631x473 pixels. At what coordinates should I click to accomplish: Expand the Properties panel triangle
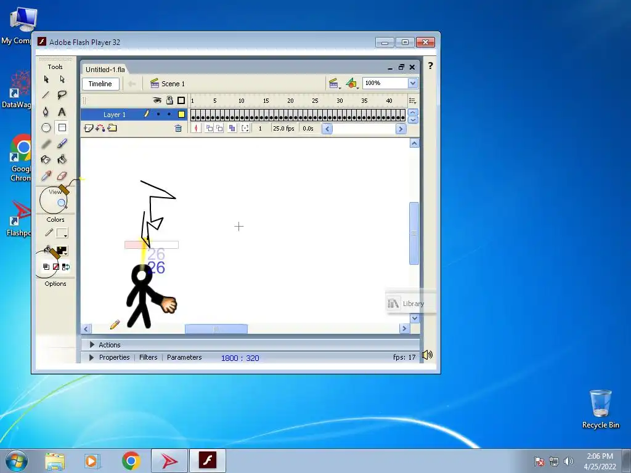tap(91, 357)
